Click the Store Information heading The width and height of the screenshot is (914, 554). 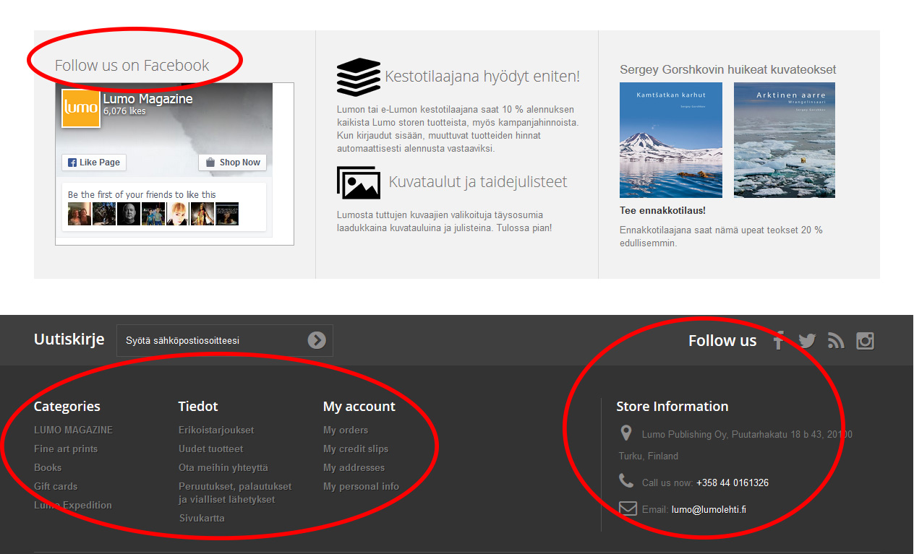672,407
